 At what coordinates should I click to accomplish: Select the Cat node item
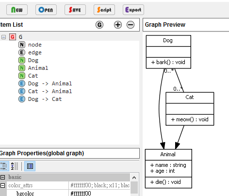coord(33,76)
